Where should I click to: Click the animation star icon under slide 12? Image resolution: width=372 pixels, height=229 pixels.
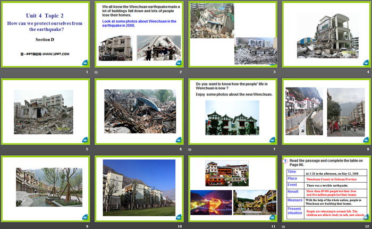pyautogui.click(x=284, y=226)
